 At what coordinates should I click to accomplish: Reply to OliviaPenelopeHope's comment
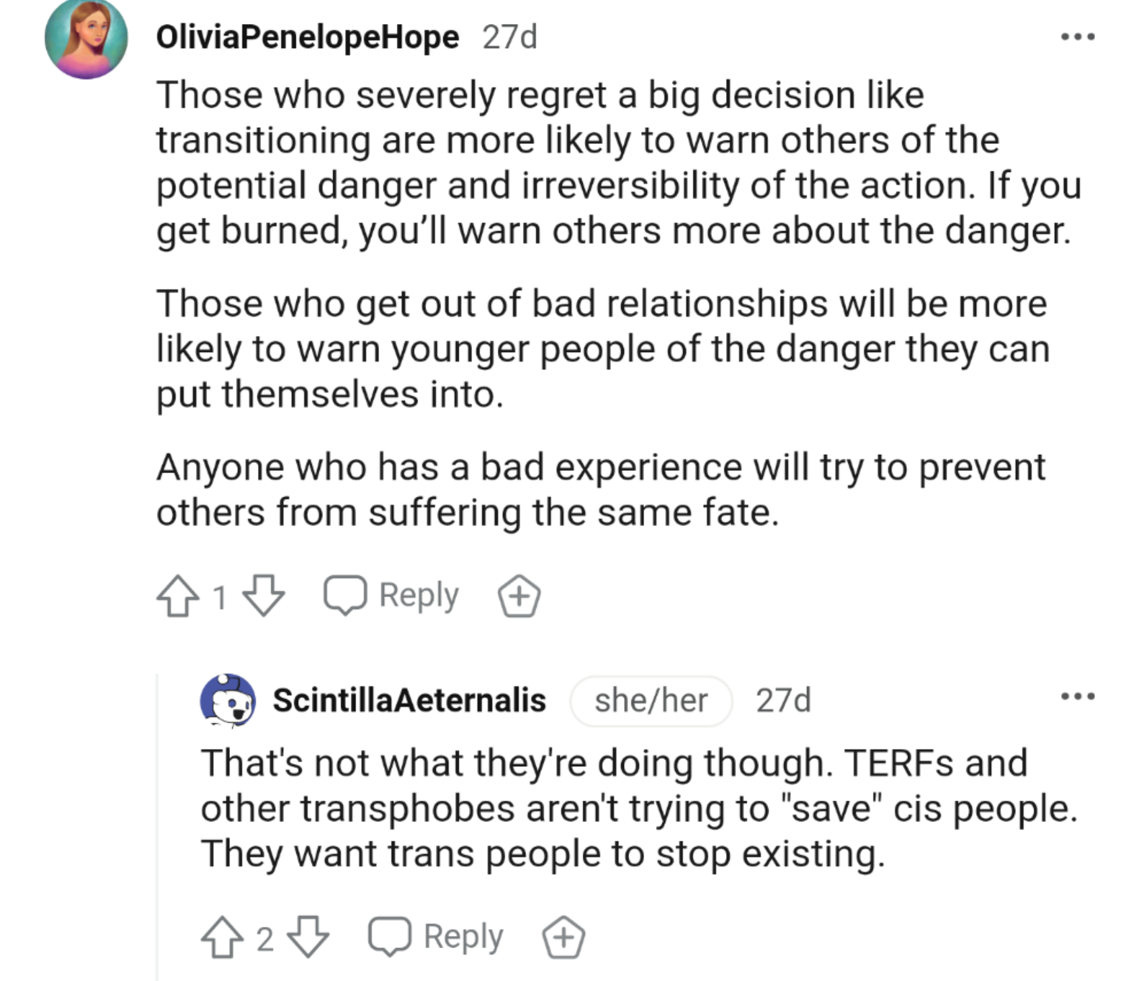392,595
